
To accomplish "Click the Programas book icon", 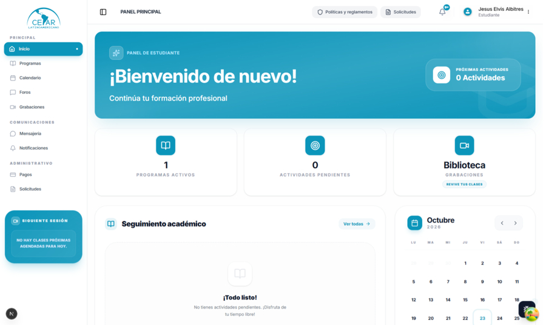I will tap(13, 64).
